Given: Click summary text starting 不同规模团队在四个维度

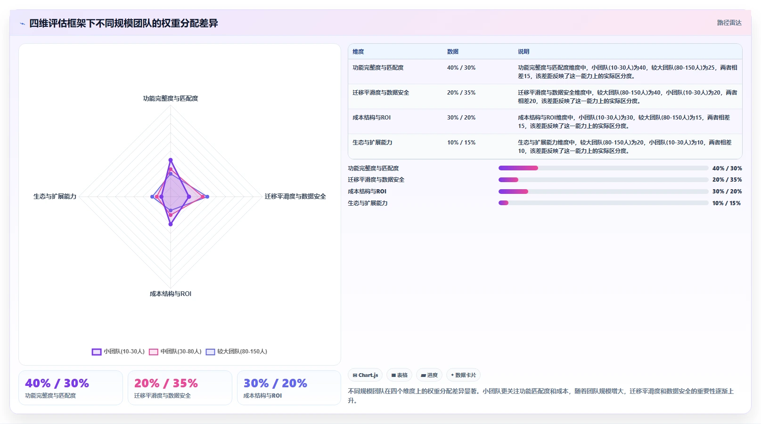Looking at the screenshot, I should pyautogui.click(x=541, y=396).
